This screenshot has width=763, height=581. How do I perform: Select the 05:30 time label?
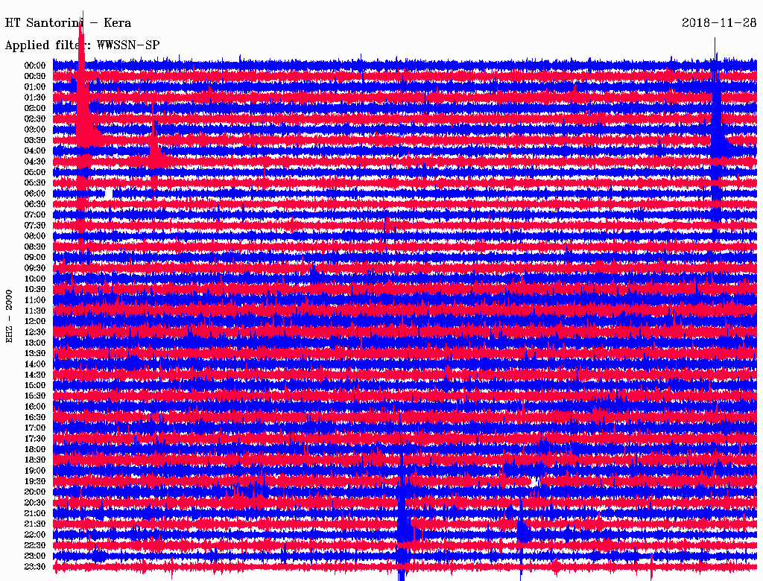pyautogui.click(x=35, y=182)
